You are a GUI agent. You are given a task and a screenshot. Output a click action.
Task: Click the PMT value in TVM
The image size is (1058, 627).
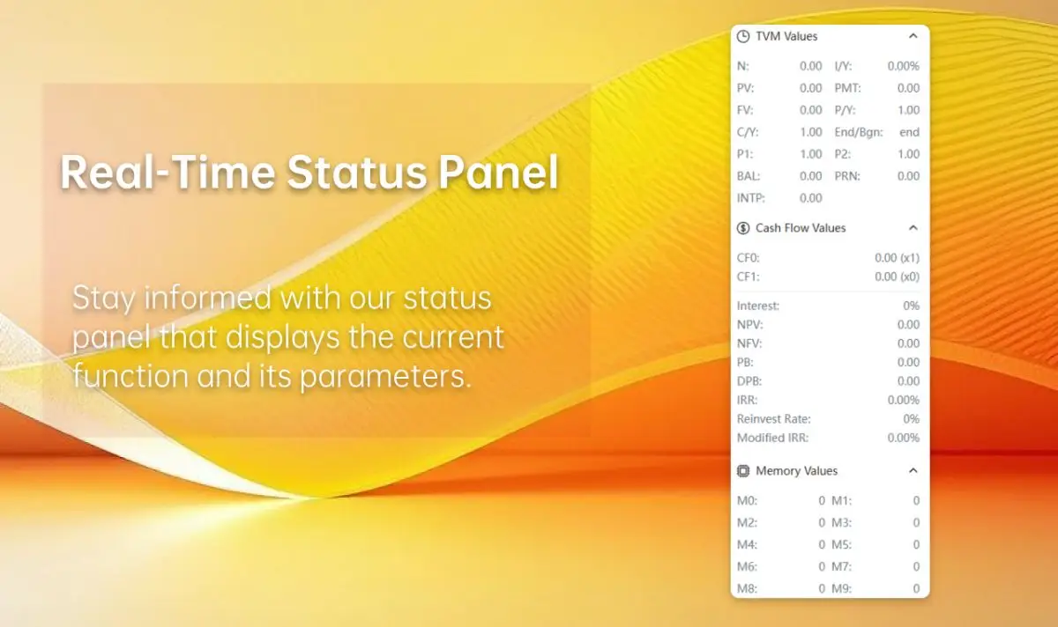(908, 88)
